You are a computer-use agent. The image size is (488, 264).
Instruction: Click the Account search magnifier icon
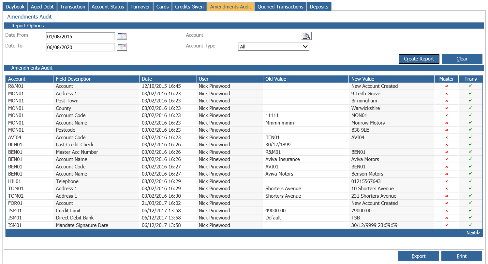(x=306, y=36)
